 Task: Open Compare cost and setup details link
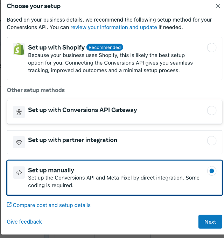pyautogui.click(x=51, y=205)
